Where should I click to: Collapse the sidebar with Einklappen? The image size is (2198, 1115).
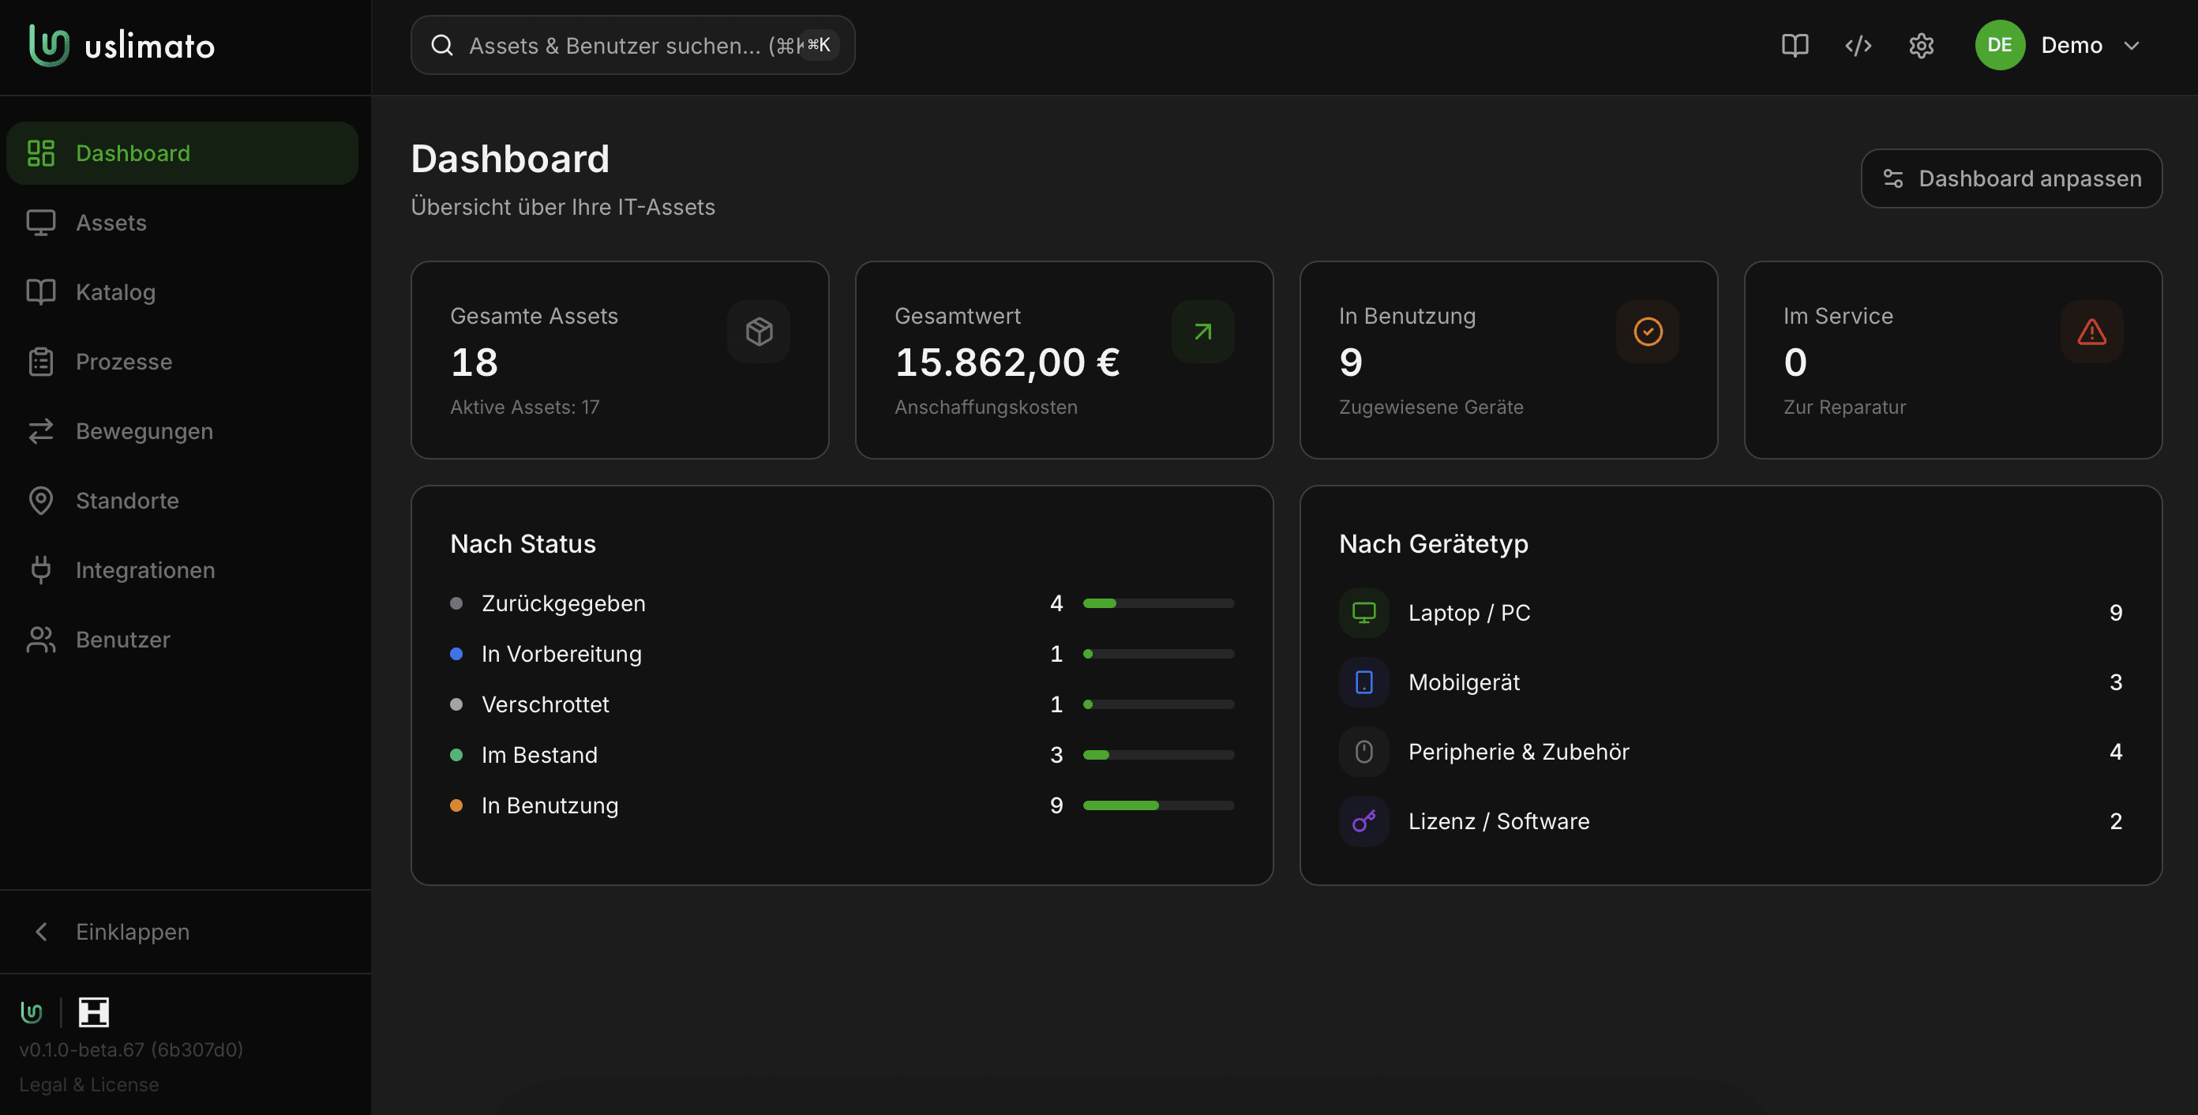(182, 932)
